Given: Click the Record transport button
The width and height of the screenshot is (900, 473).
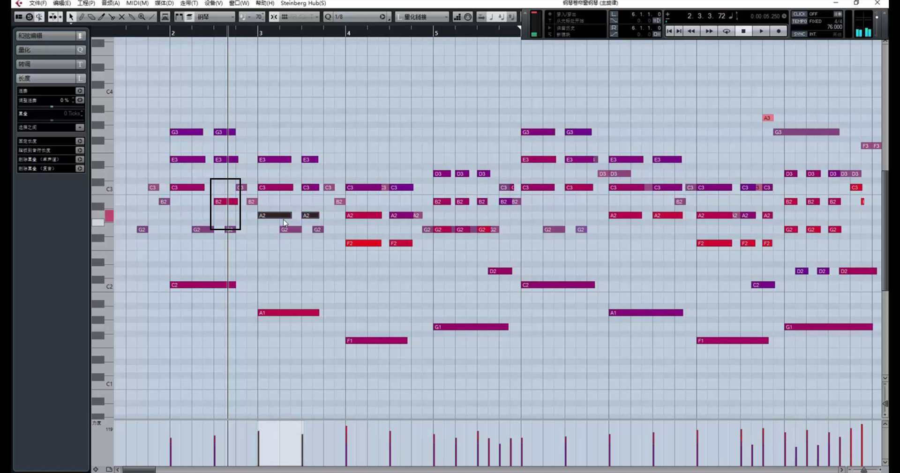Looking at the screenshot, I should [x=779, y=31].
